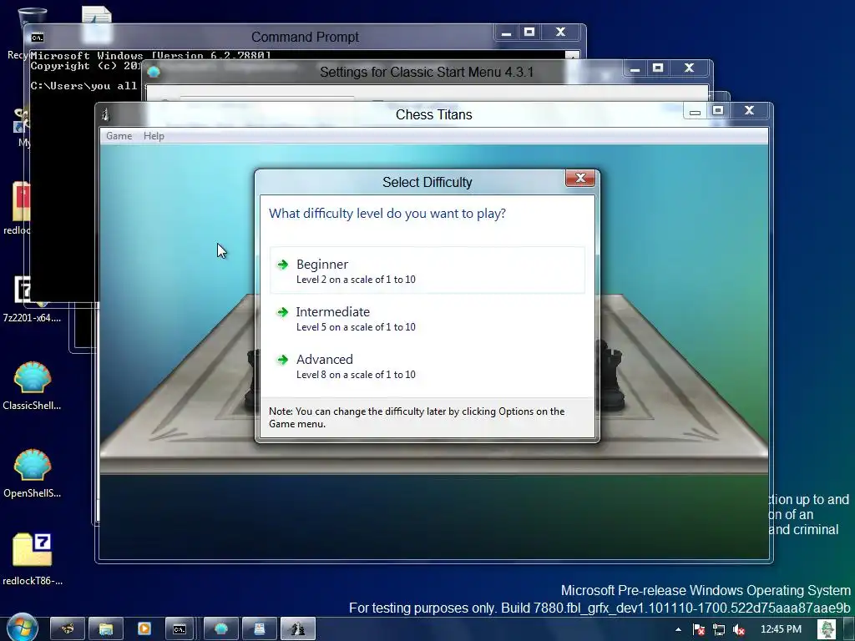Choose the Beginner difficulty option
Image resolution: width=855 pixels, height=641 pixels.
pos(427,270)
